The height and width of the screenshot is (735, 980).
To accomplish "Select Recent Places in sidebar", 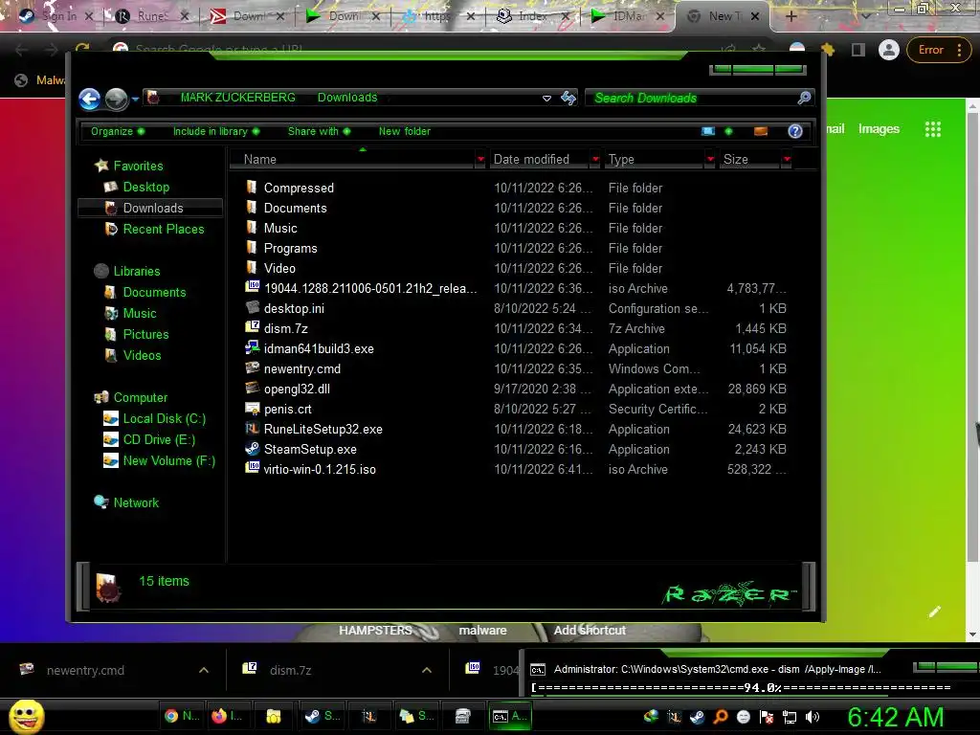I will (x=163, y=229).
